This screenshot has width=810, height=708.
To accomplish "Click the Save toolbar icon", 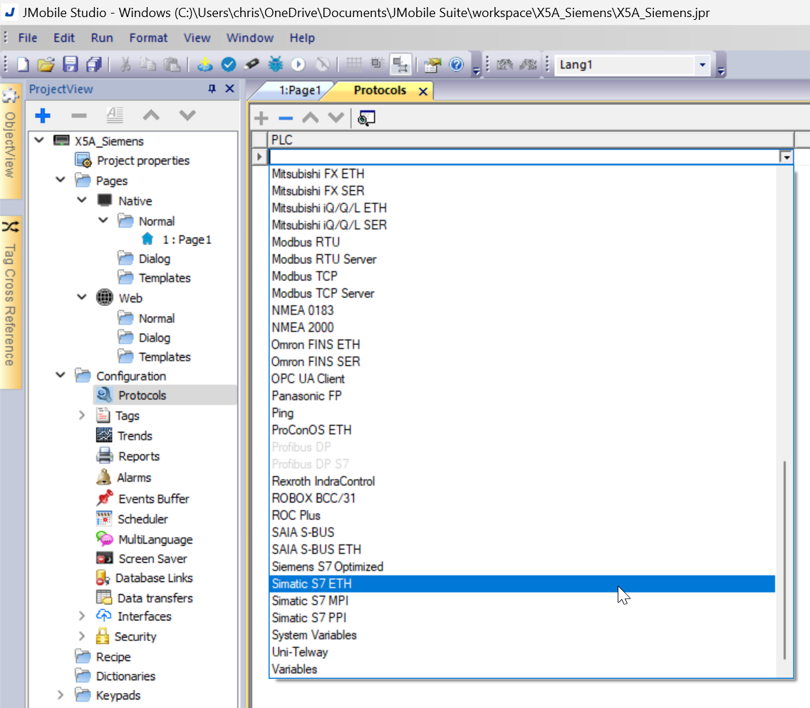I will click(71, 65).
